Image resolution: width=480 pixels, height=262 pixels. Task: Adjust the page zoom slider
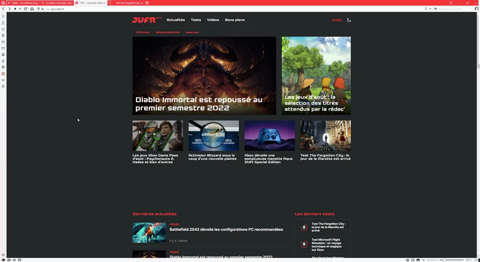click(x=452, y=260)
